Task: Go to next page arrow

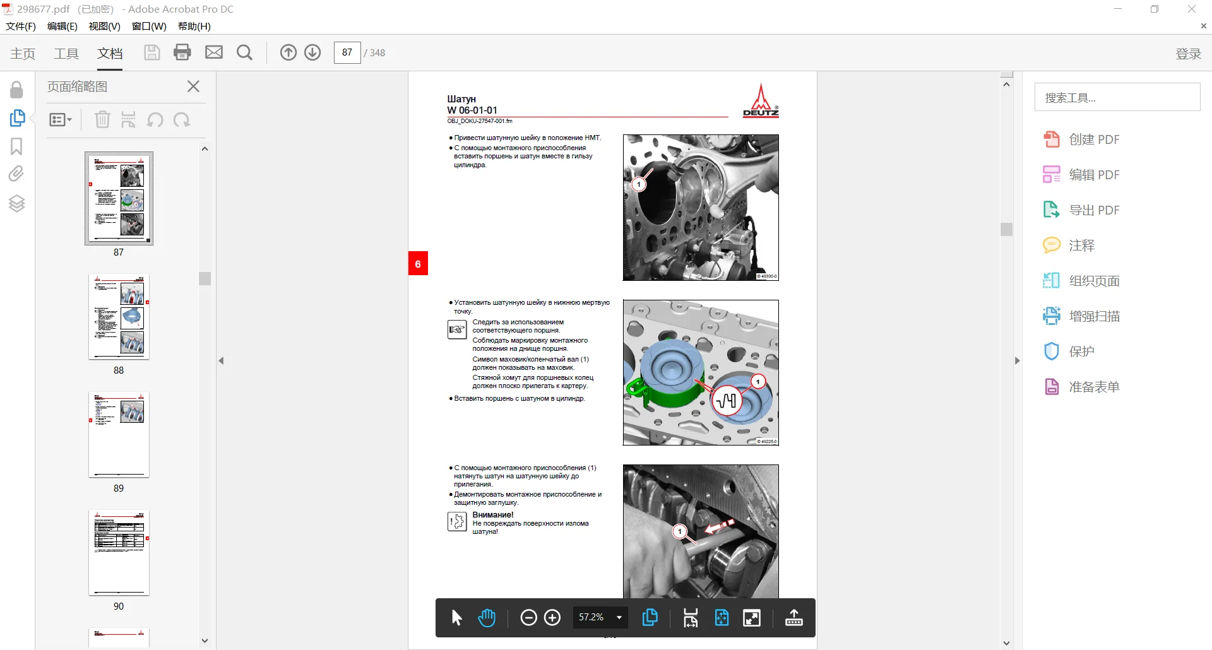Action: pyautogui.click(x=312, y=52)
